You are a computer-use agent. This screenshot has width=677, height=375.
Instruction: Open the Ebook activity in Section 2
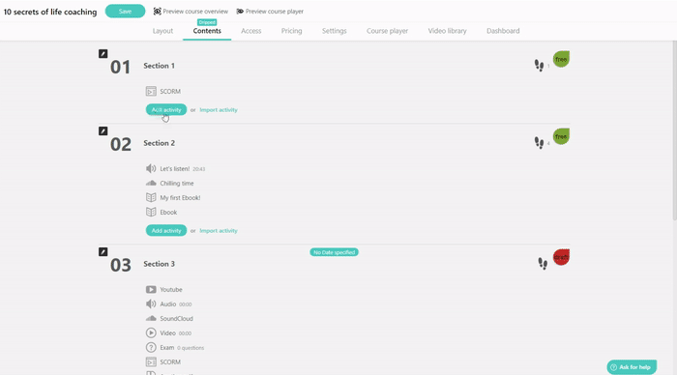pyautogui.click(x=168, y=213)
